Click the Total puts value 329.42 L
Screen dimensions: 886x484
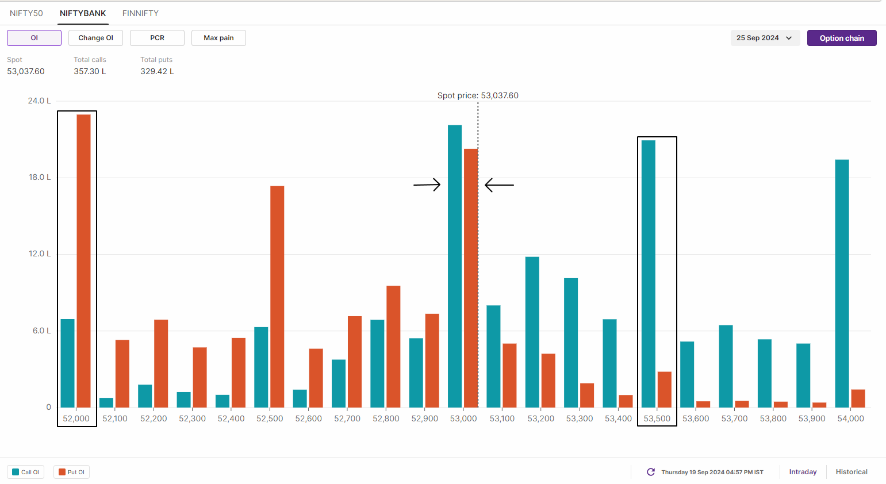tap(157, 71)
